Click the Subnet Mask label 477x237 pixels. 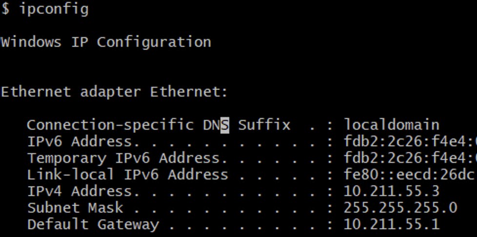[x=75, y=208]
